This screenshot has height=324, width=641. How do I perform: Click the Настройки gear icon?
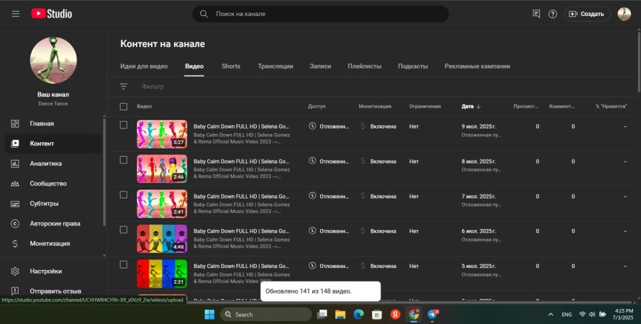point(15,271)
